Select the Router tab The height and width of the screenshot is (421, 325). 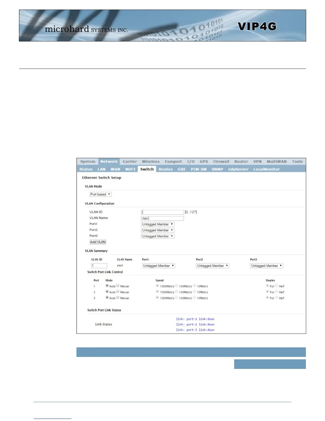[241, 162]
